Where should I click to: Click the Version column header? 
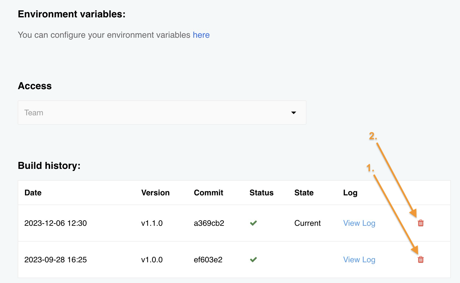click(155, 193)
